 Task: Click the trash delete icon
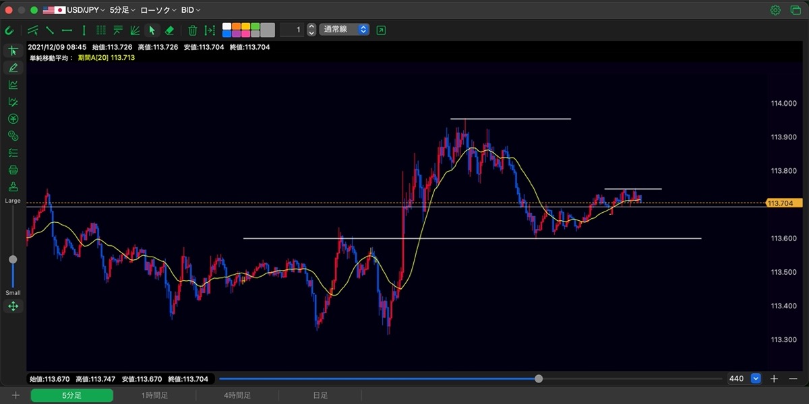pyautogui.click(x=193, y=30)
